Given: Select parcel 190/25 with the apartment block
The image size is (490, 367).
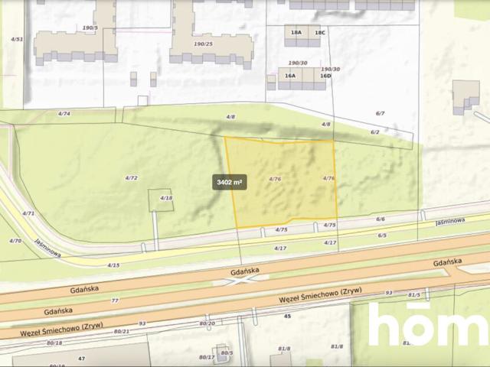Looking at the screenshot, I should click(203, 44).
